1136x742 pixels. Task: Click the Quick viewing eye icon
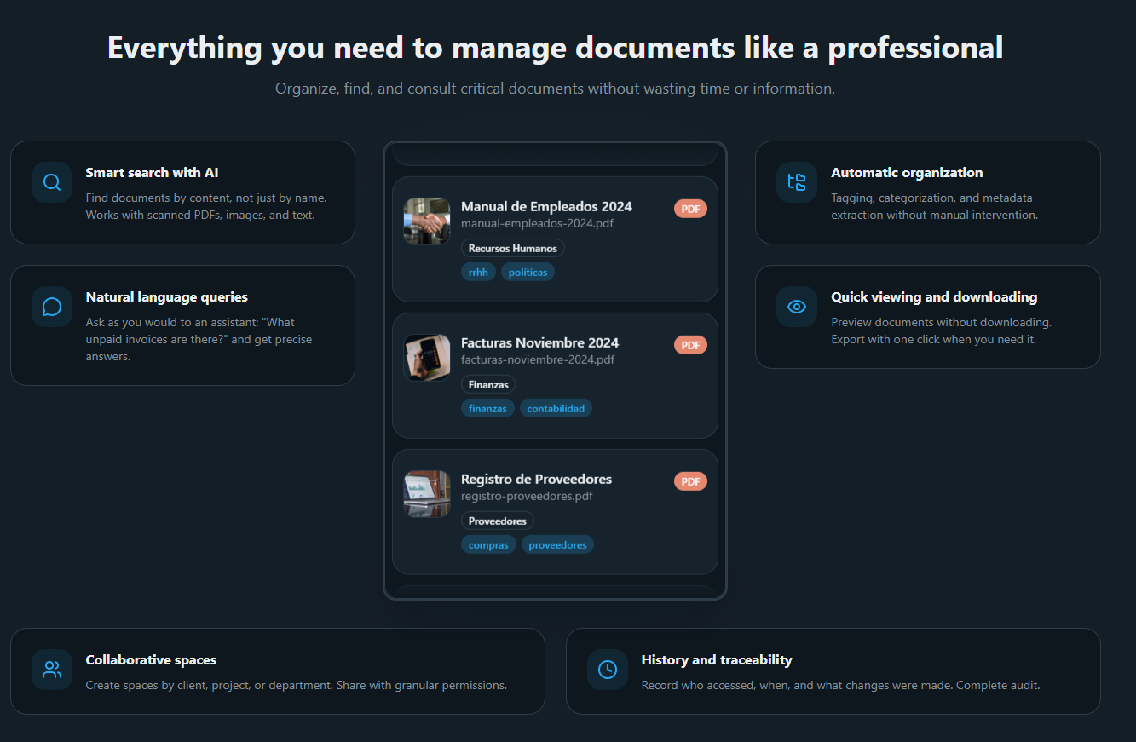[796, 306]
